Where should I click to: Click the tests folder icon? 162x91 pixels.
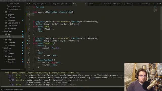pyautogui.click(x=6, y=12)
